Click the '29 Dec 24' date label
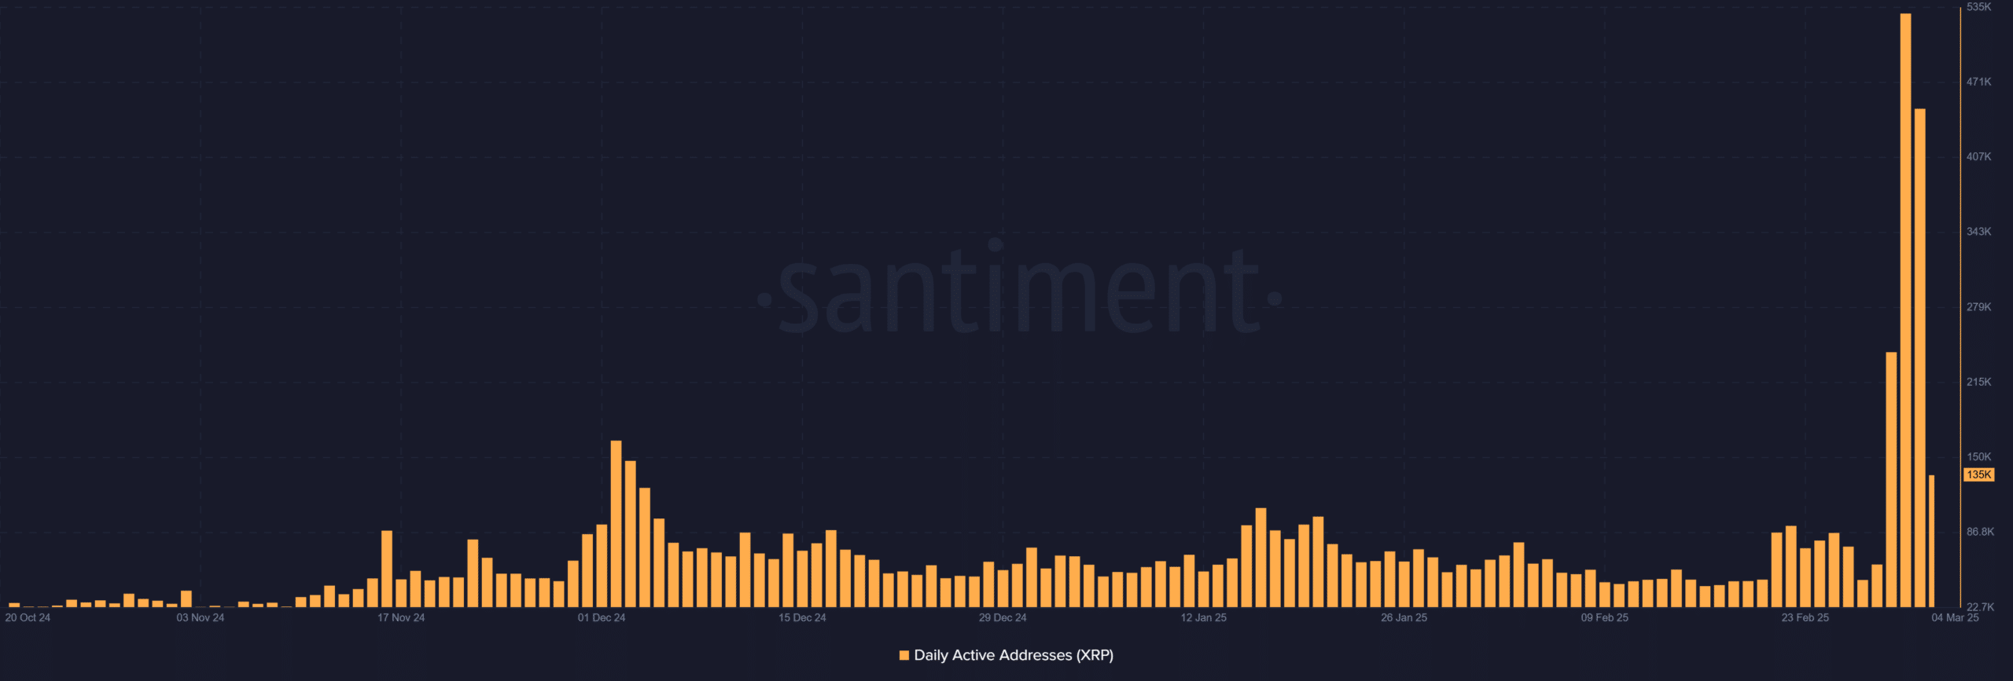Screen dimensions: 2013x681 point(1003,618)
